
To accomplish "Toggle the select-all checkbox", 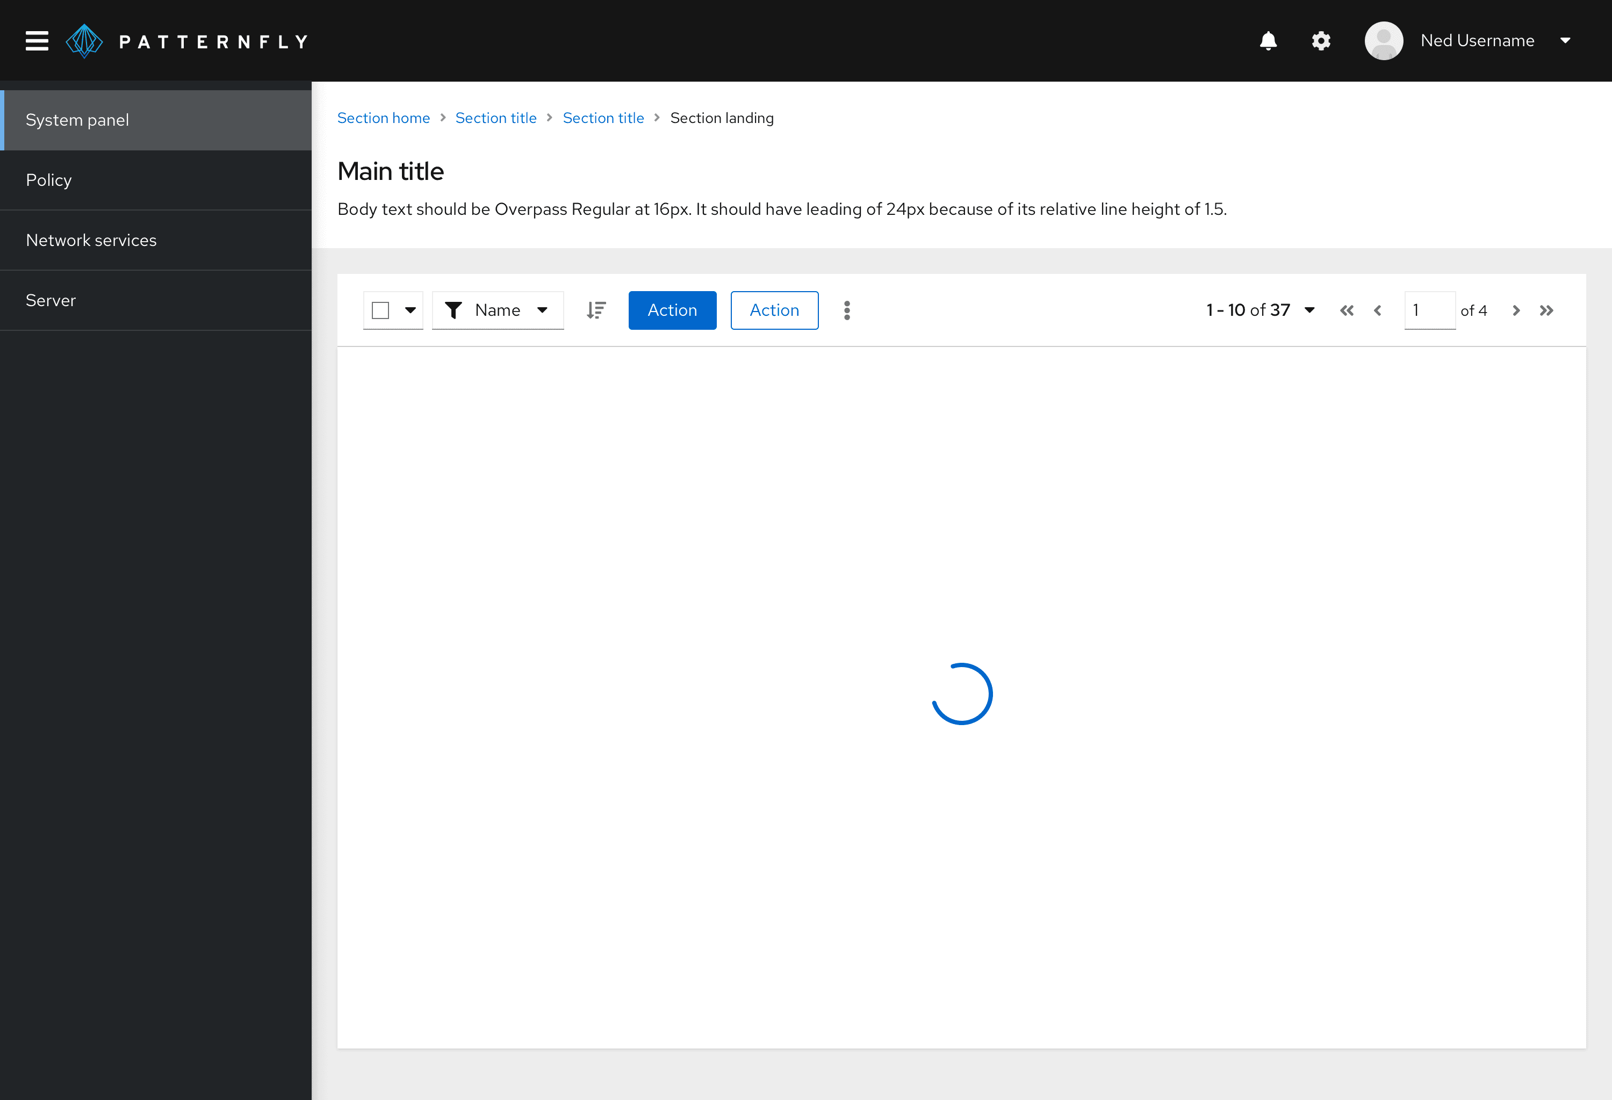I will [x=381, y=310].
